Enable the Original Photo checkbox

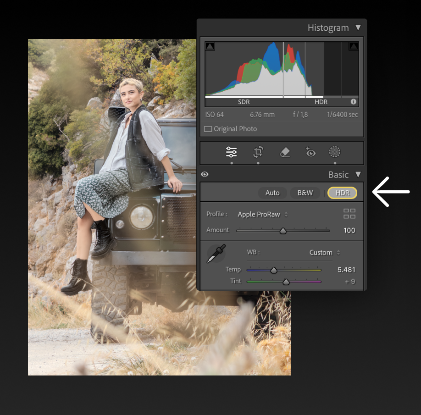[208, 129]
